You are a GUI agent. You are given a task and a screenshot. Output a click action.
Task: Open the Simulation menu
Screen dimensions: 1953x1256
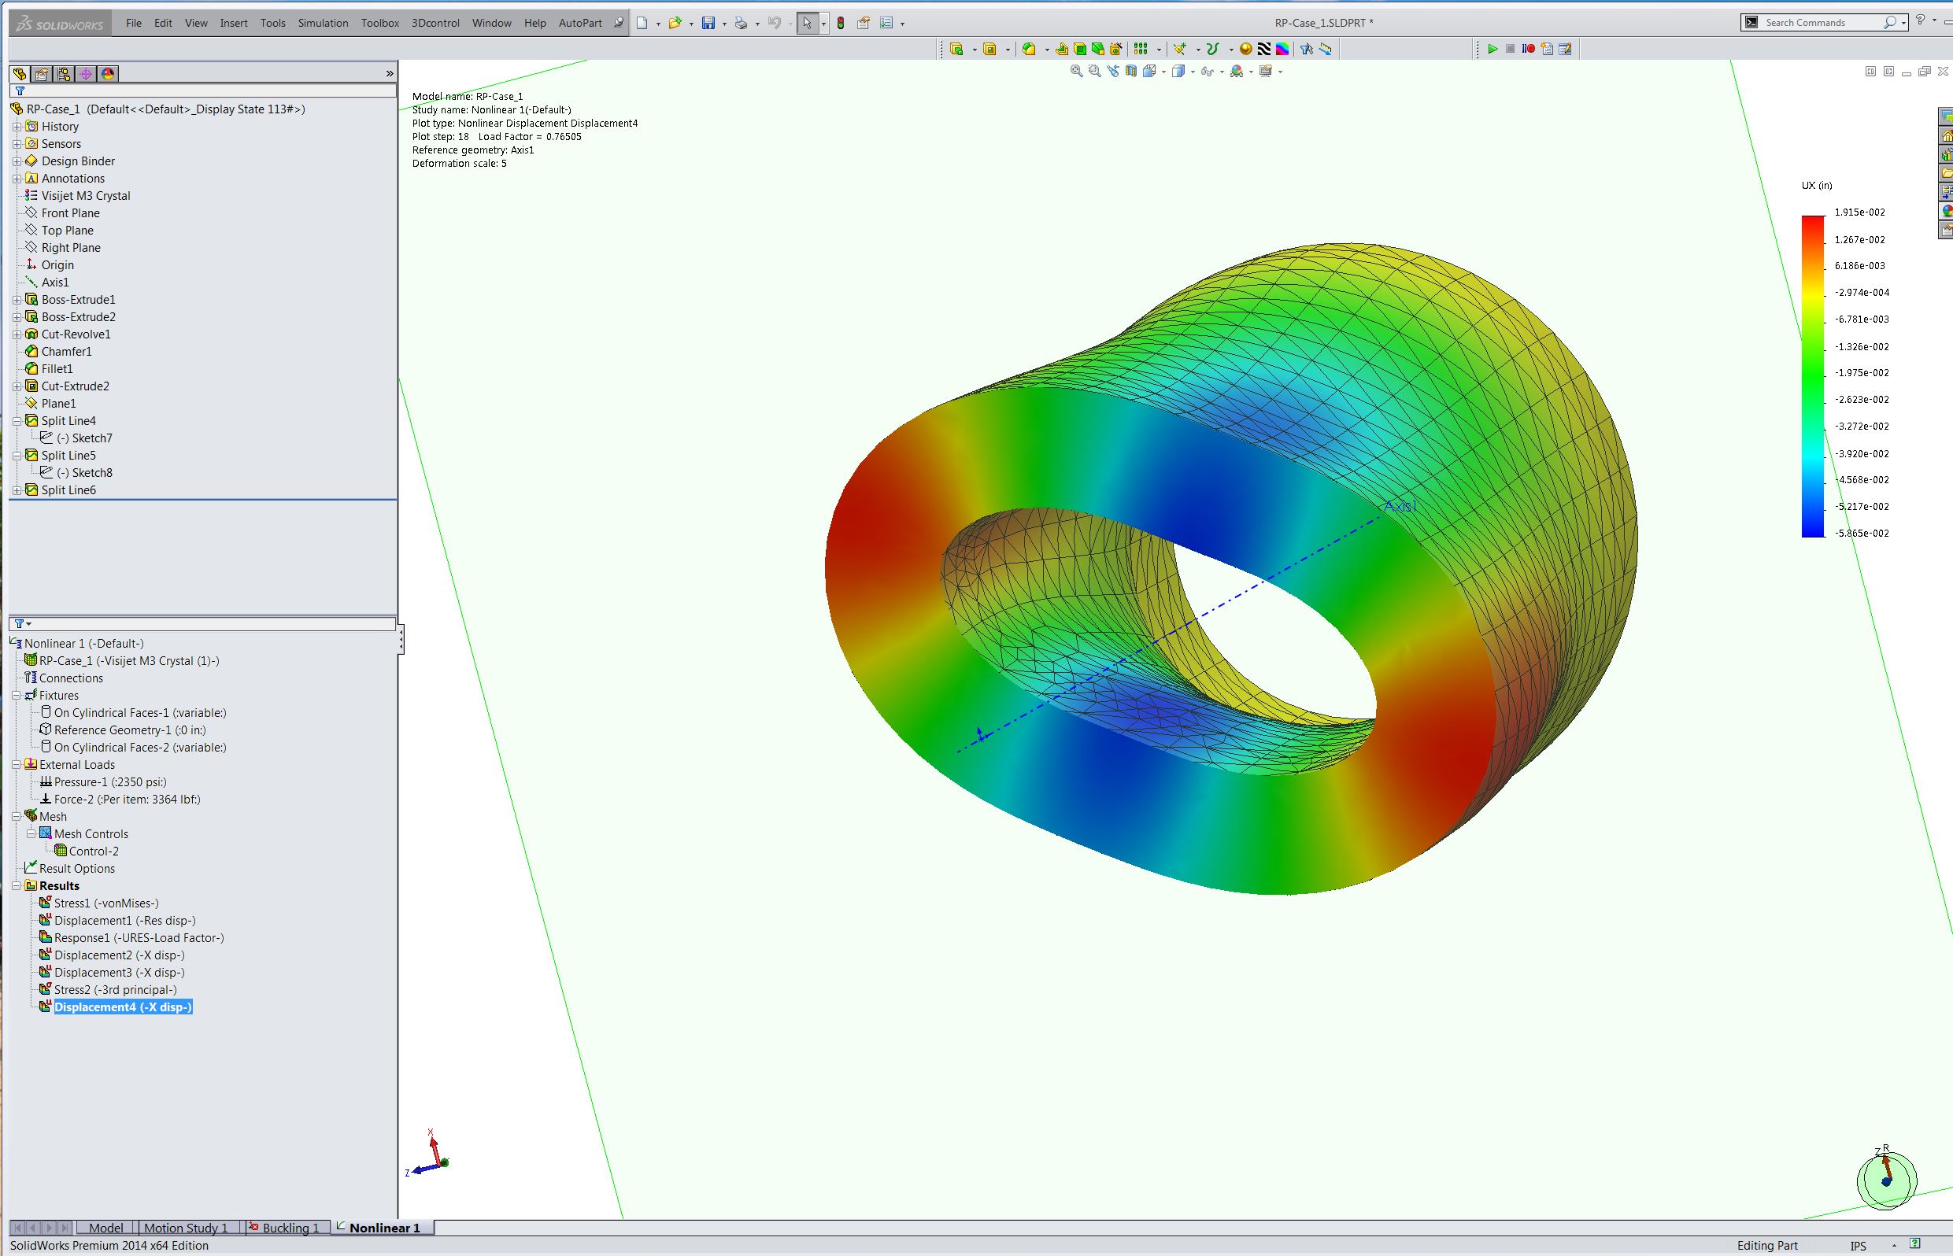click(323, 23)
